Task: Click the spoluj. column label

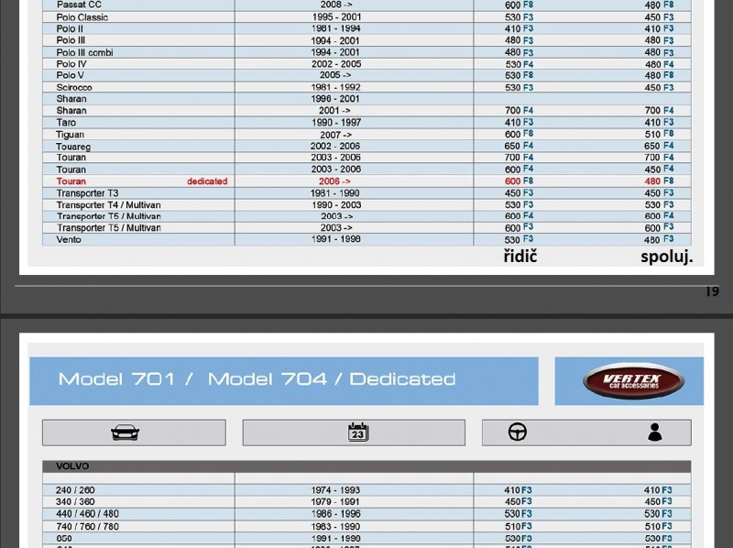Action: [x=666, y=258]
